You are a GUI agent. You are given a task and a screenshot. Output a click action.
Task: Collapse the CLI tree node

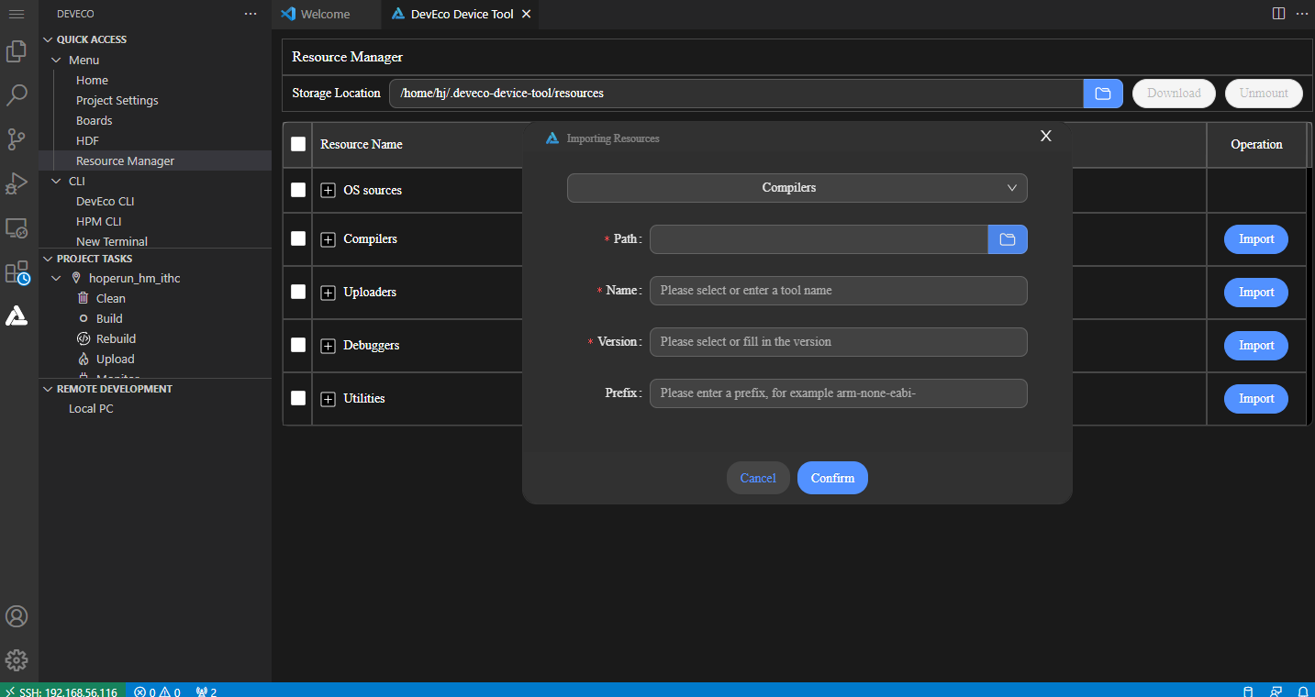click(56, 181)
